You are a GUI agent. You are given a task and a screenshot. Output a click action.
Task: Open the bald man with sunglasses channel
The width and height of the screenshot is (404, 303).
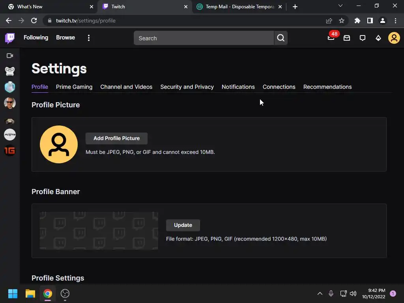[x=10, y=103]
